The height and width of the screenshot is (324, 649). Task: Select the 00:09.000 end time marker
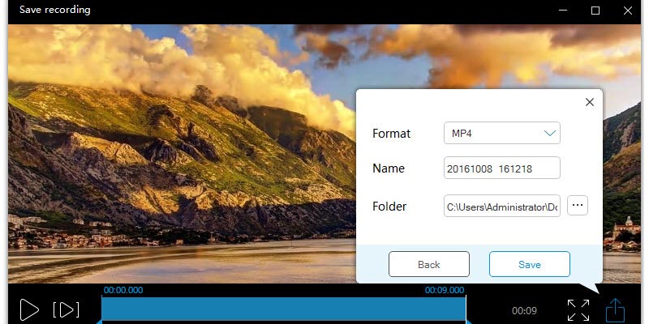point(445,290)
